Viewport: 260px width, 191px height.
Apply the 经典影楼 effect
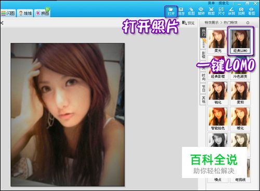(218, 67)
